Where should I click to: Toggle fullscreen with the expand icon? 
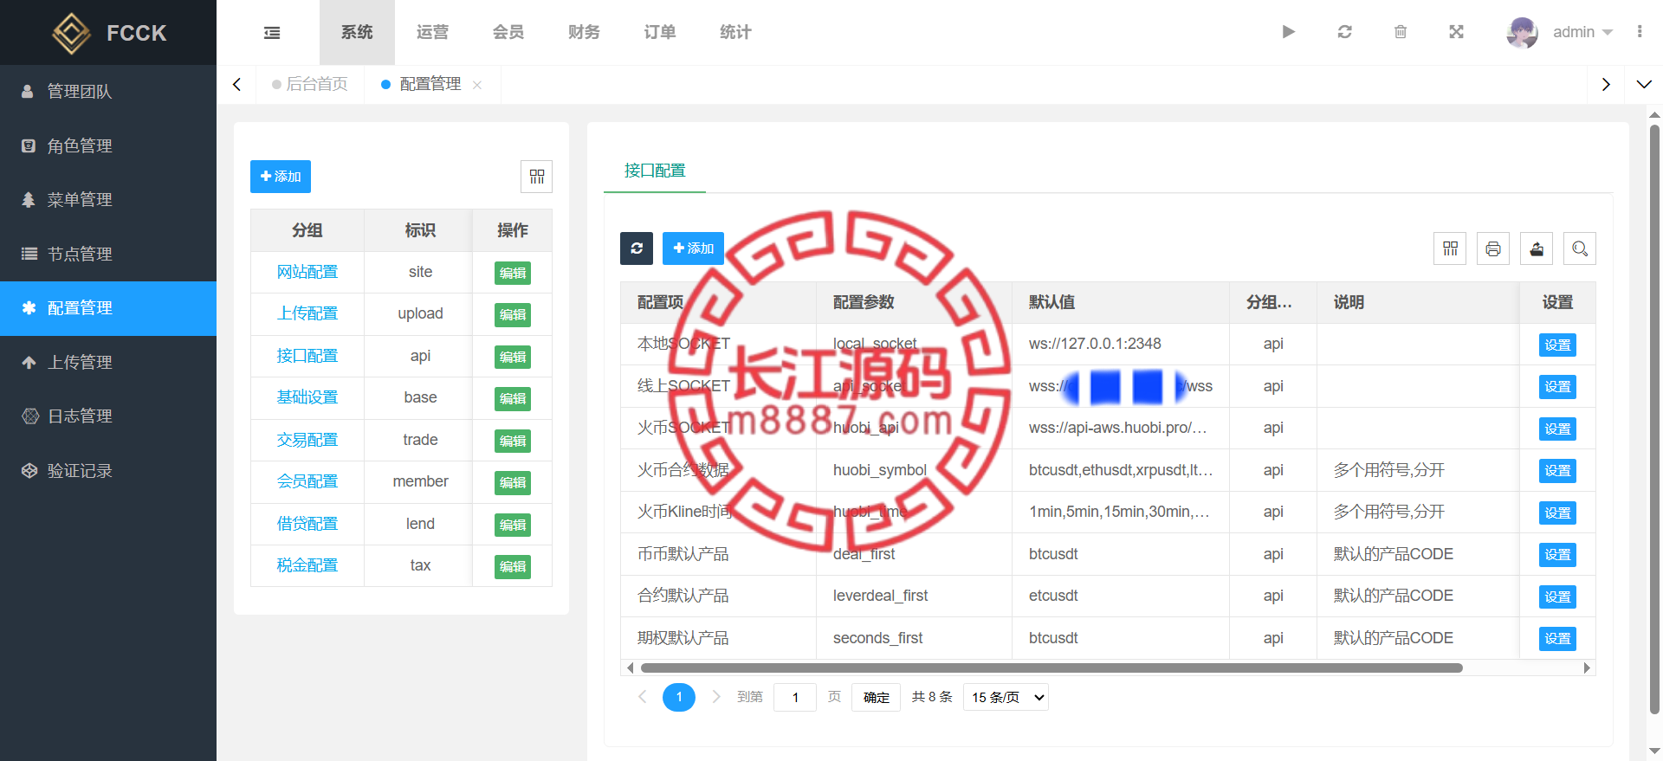click(1457, 32)
